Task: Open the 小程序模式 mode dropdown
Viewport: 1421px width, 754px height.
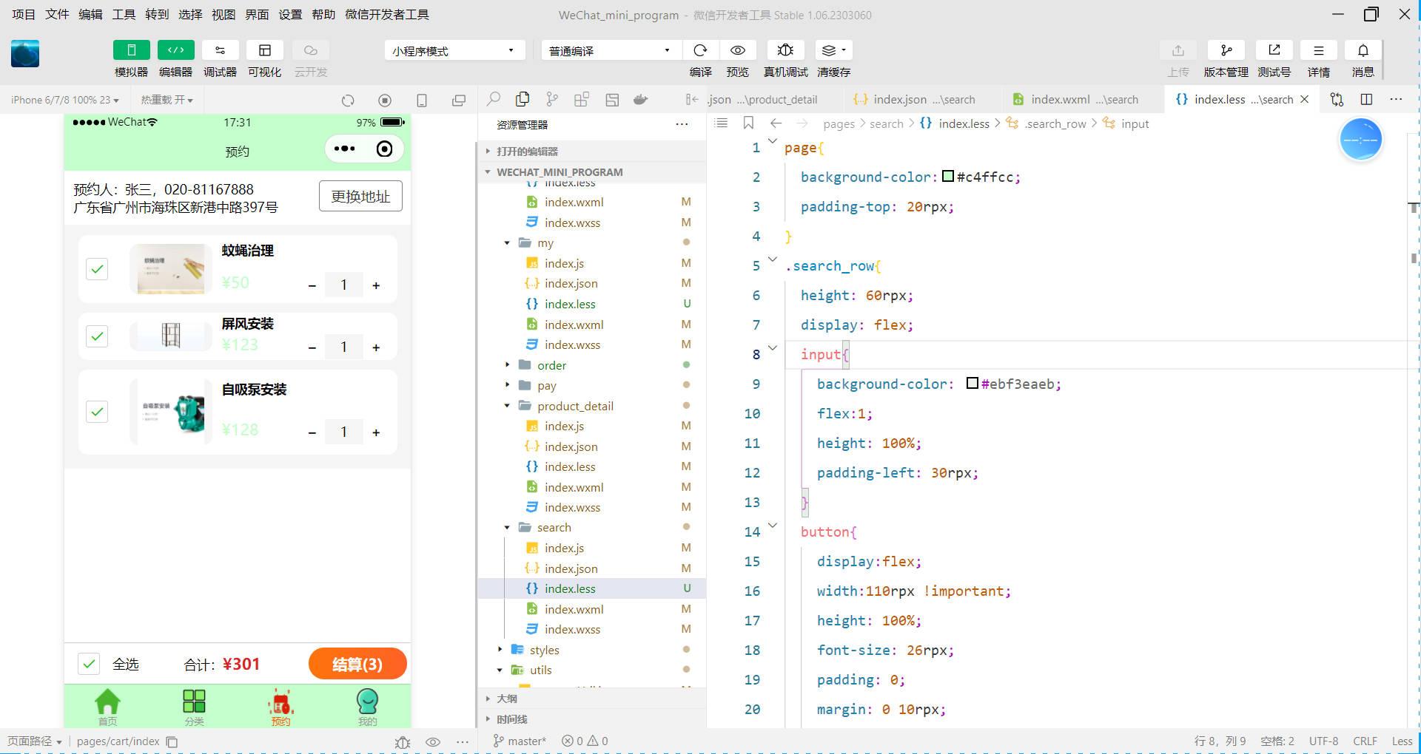Action: [454, 50]
